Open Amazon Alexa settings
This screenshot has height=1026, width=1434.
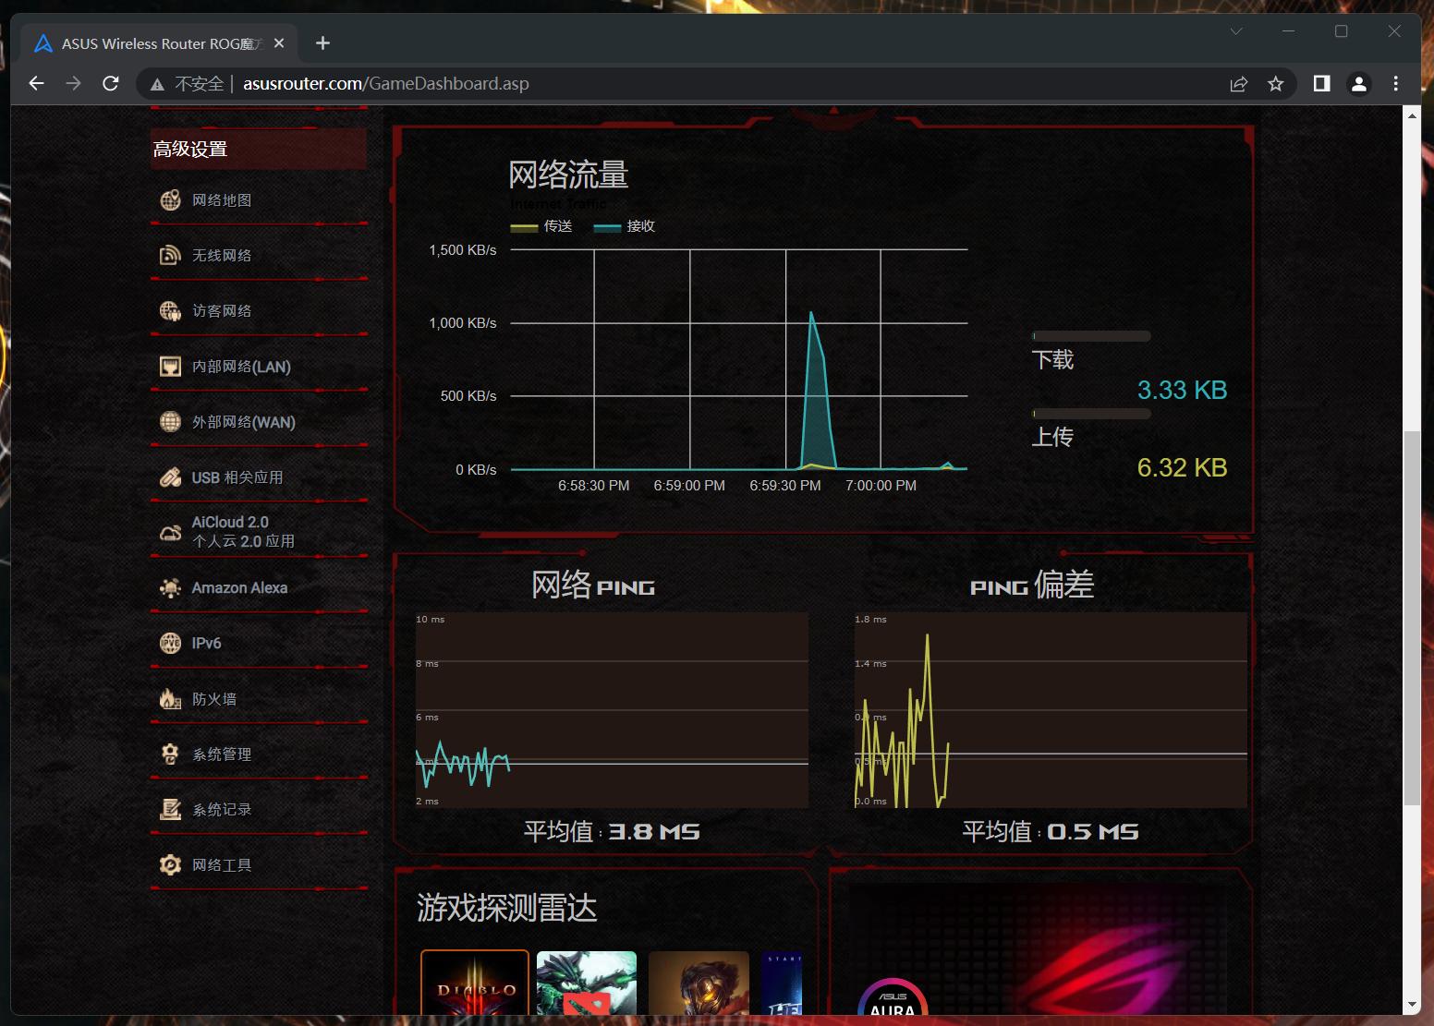[239, 588]
